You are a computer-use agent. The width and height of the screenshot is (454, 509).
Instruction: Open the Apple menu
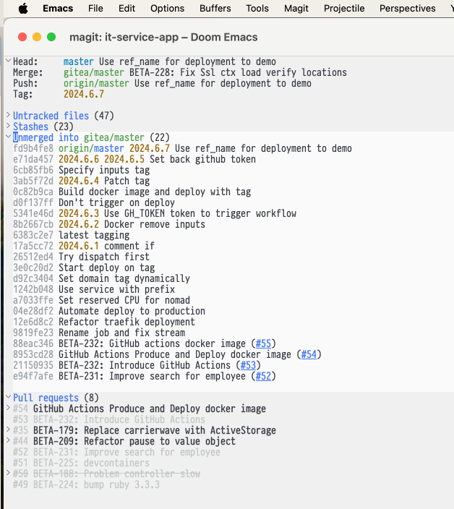23,9
